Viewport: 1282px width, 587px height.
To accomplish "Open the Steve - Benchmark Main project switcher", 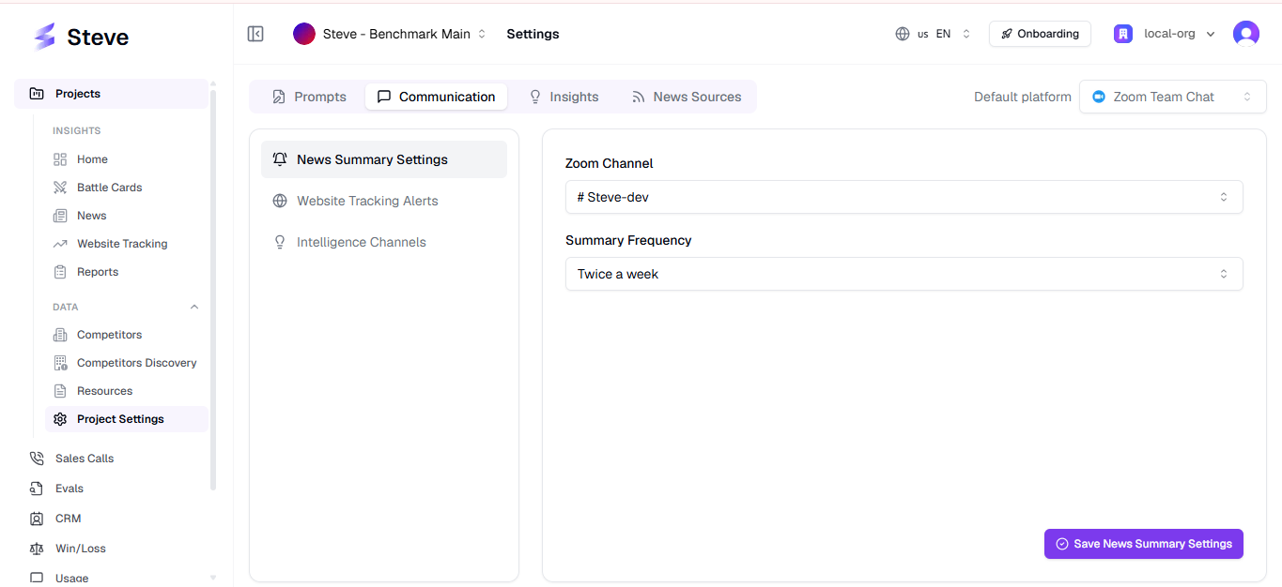I will pyautogui.click(x=390, y=34).
